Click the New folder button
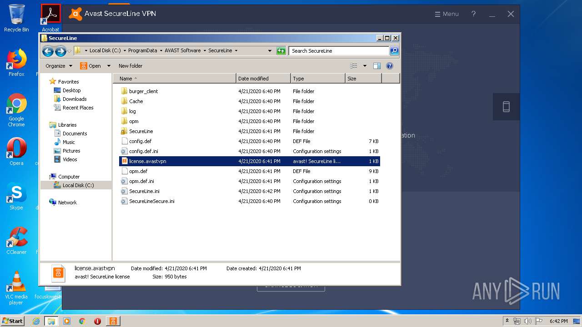The image size is (582, 327). click(130, 66)
